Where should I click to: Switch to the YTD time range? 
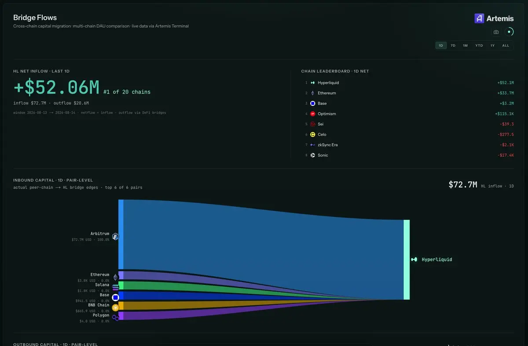pos(479,45)
